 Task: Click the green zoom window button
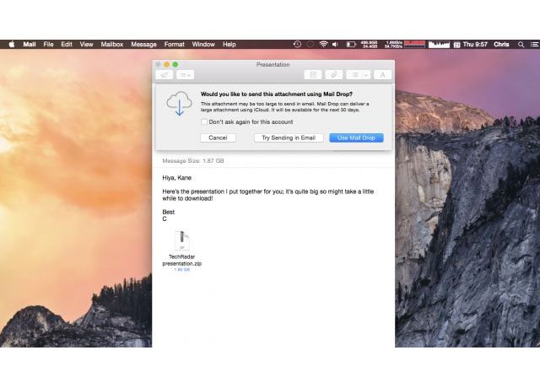click(x=175, y=64)
